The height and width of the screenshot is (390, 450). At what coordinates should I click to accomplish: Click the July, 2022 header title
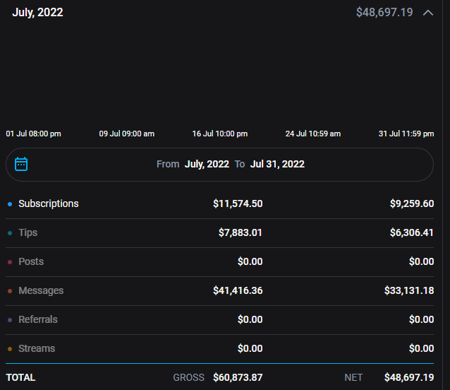(37, 13)
